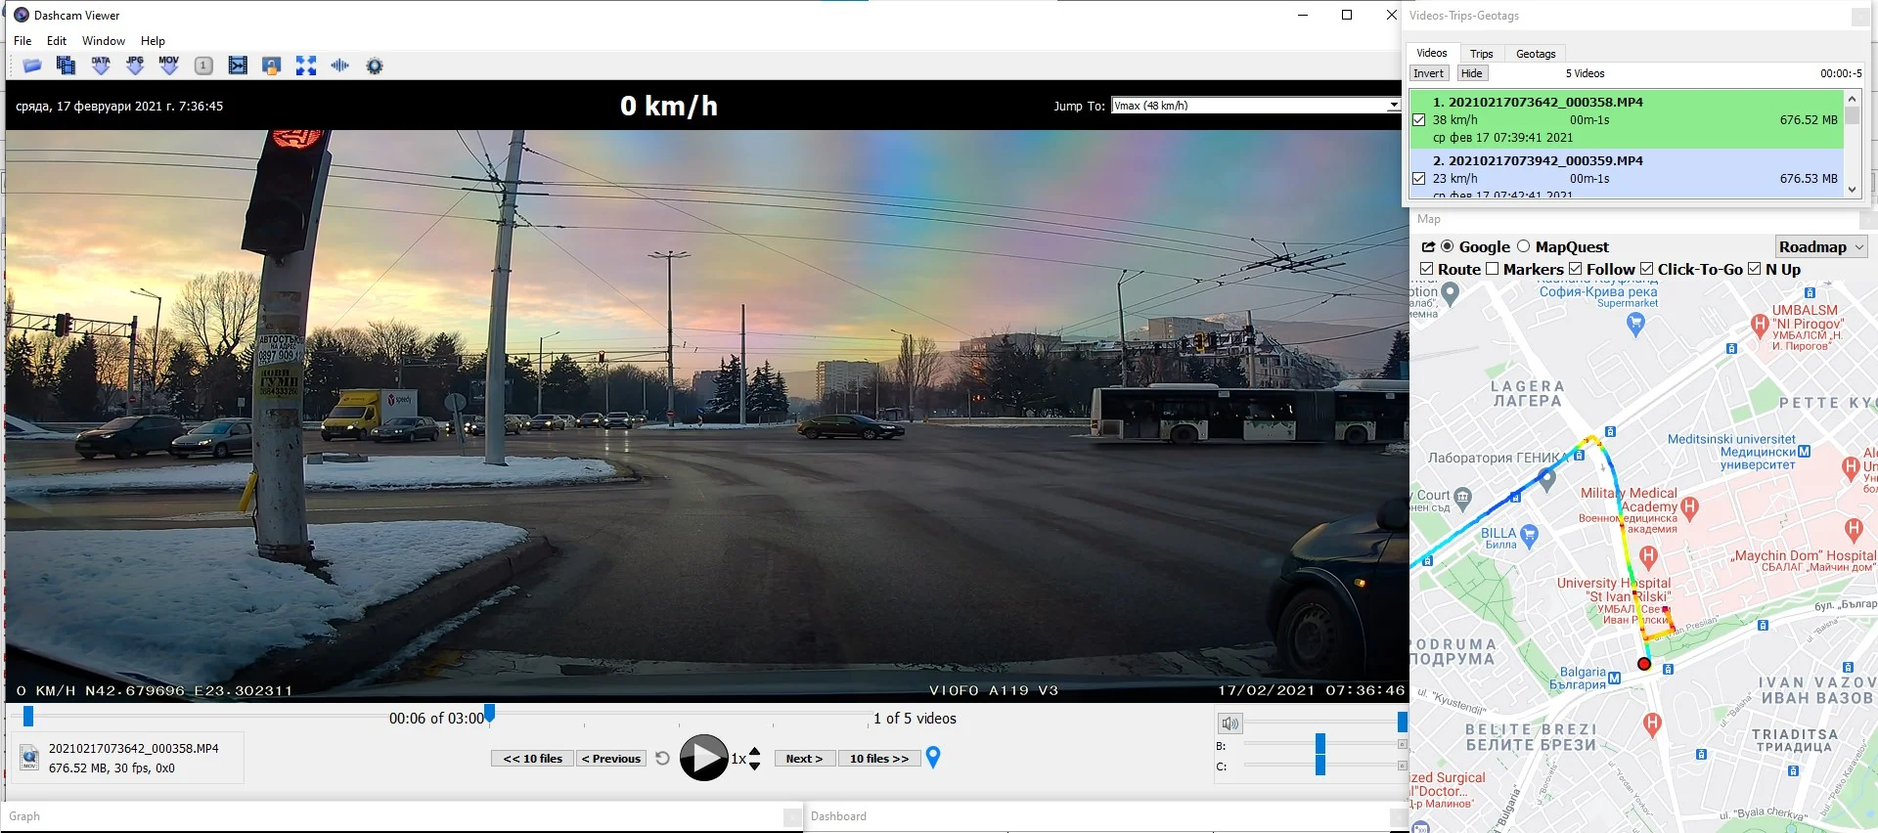Click the blue geotag pin icon
The image size is (1878, 833).
[933, 757]
